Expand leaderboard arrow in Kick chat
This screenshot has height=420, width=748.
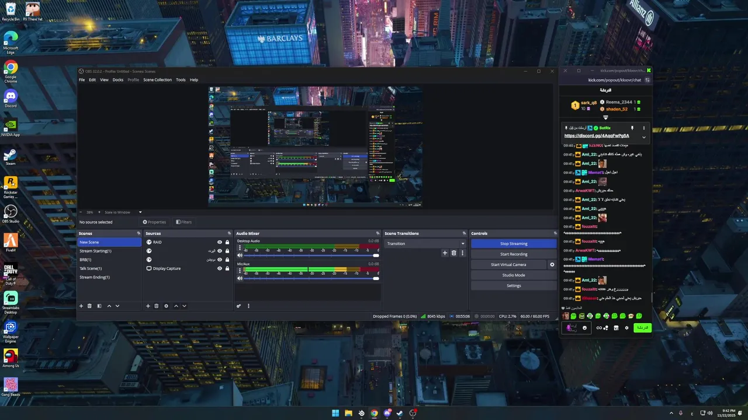click(605, 118)
